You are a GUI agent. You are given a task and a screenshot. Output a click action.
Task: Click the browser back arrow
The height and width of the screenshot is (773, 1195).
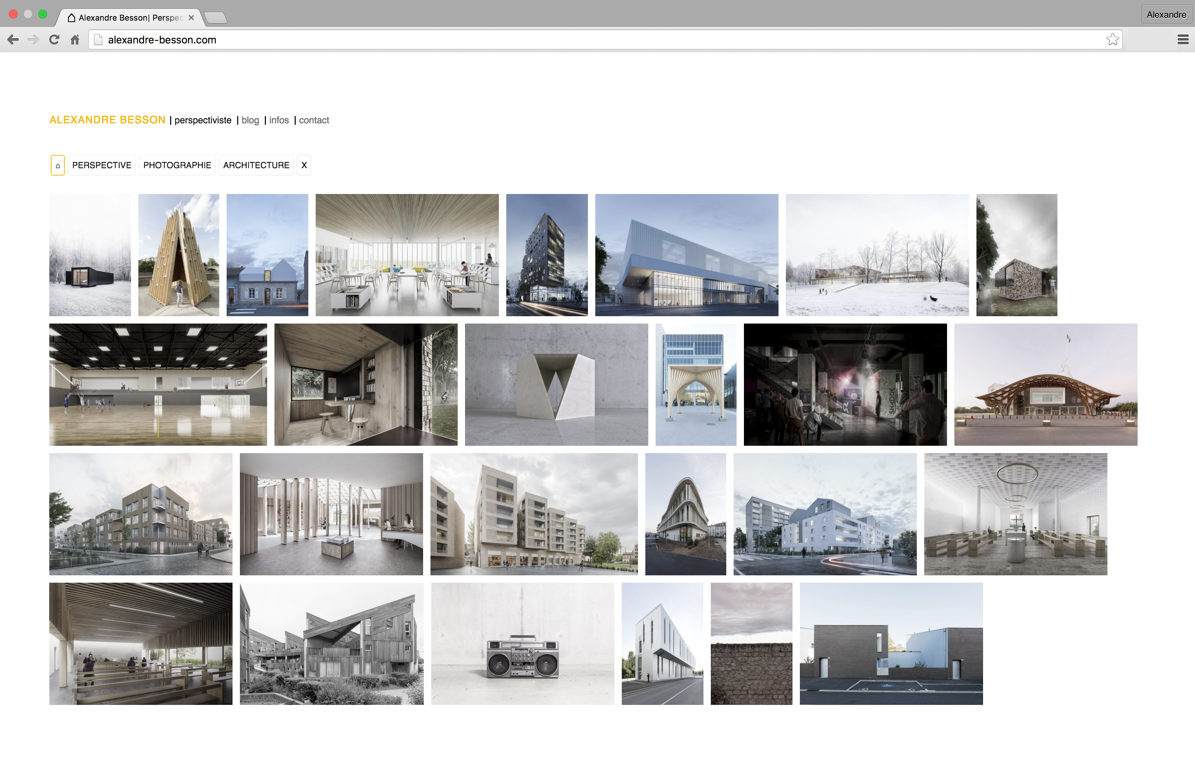14,40
